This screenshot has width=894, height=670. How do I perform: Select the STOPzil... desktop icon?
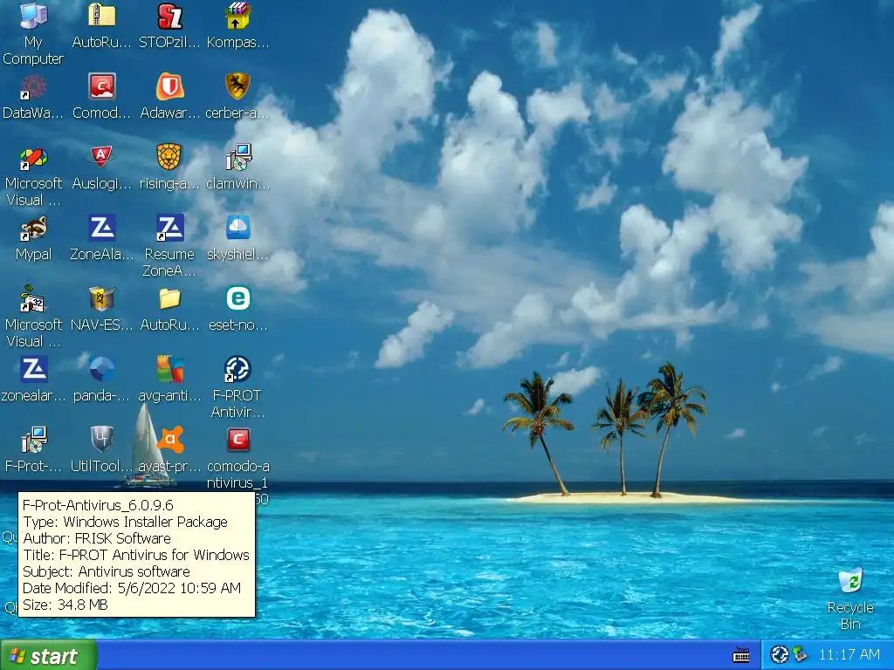click(170, 16)
